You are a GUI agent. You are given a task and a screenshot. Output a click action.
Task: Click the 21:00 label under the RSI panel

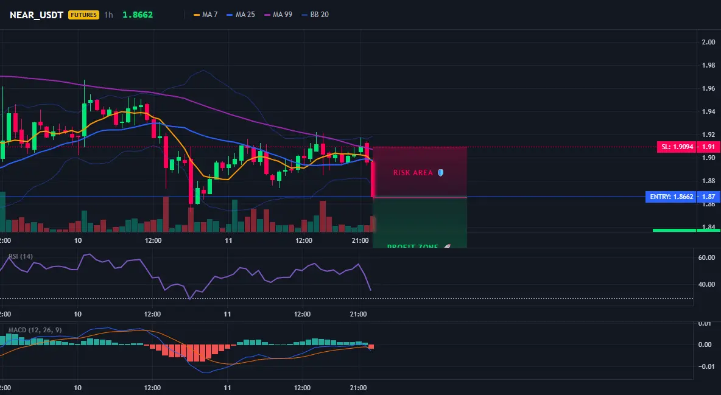click(x=358, y=314)
